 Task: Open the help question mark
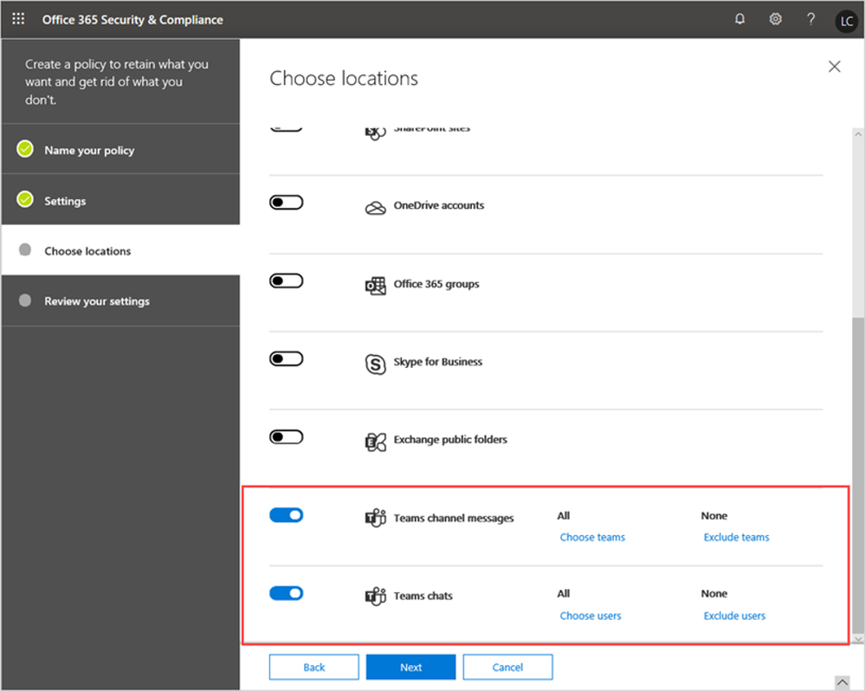(x=810, y=19)
